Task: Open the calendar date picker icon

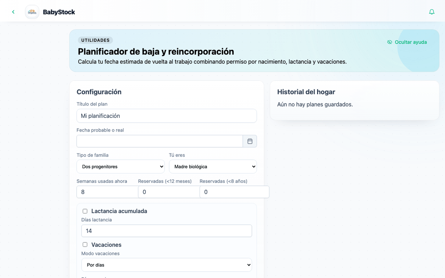Action: (x=250, y=141)
